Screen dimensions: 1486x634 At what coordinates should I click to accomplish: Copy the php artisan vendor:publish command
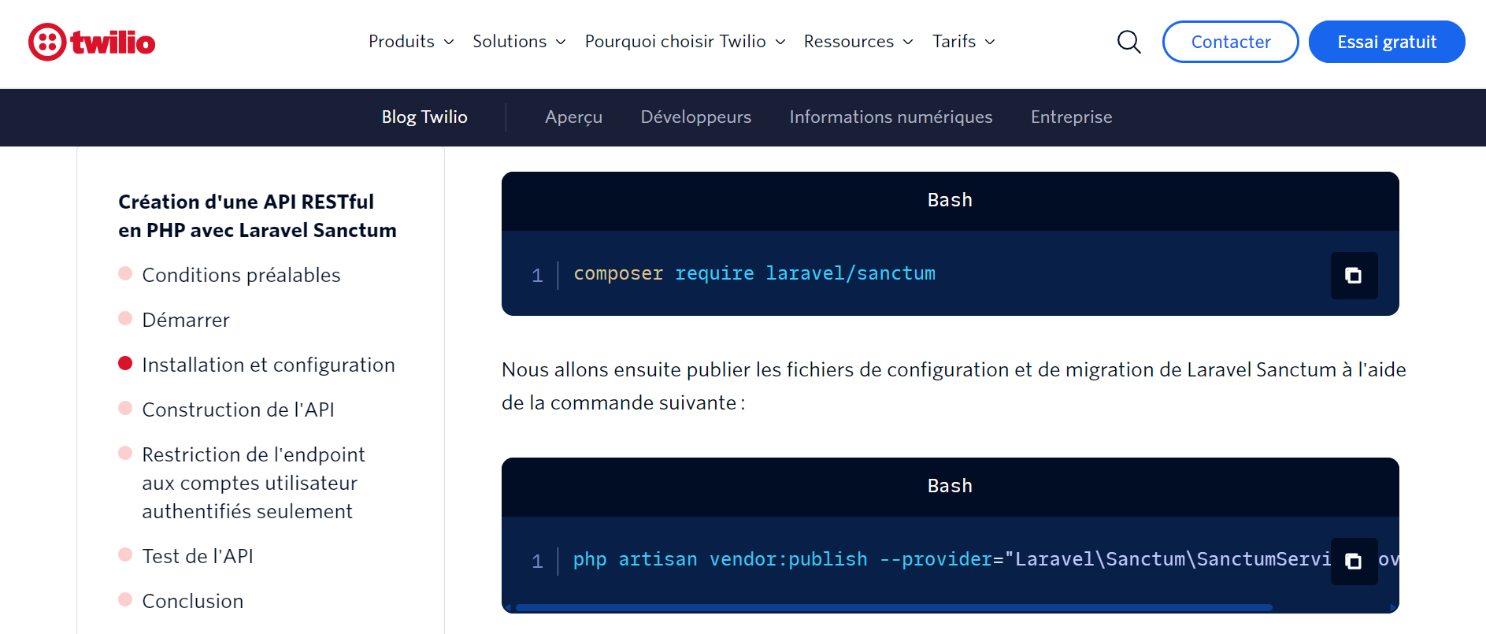coord(1353,562)
